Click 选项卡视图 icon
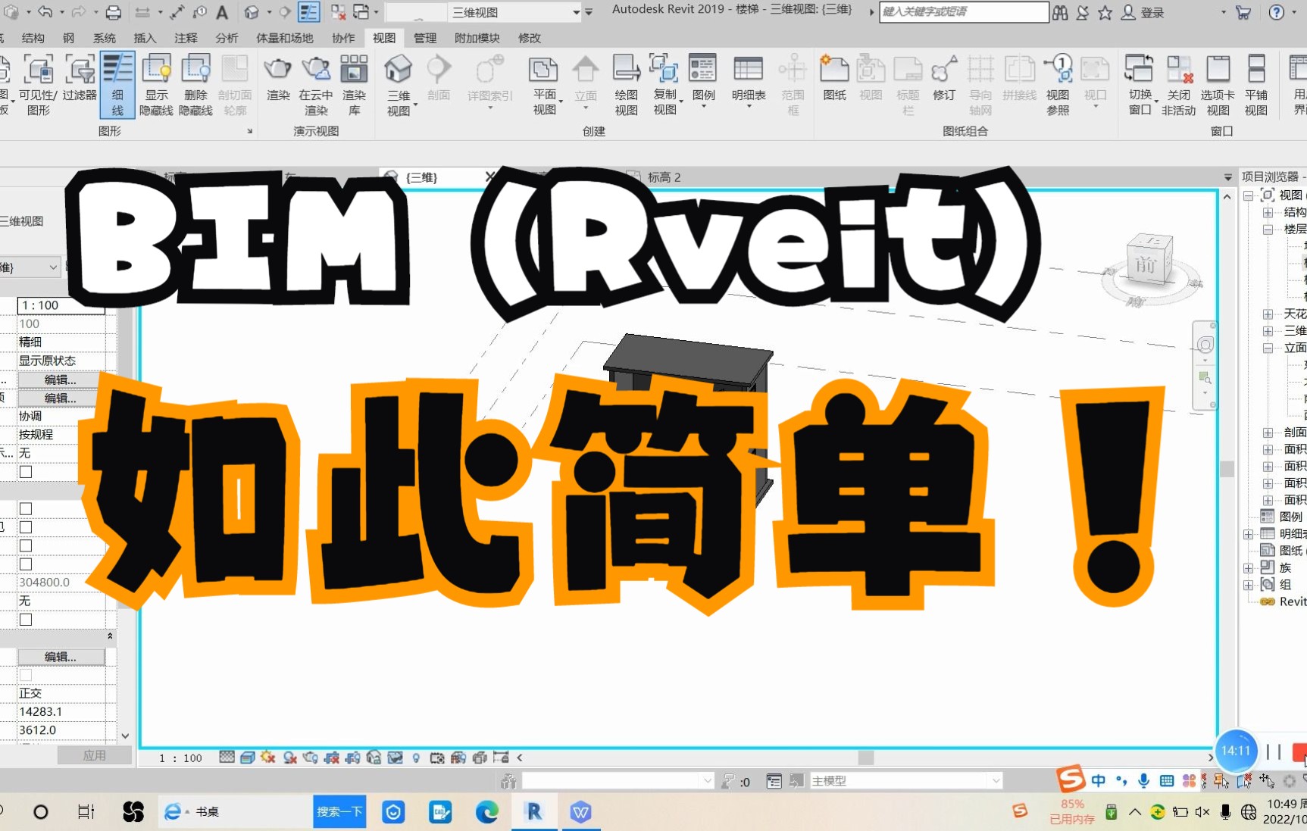This screenshot has height=831, width=1307. (1218, 70)
